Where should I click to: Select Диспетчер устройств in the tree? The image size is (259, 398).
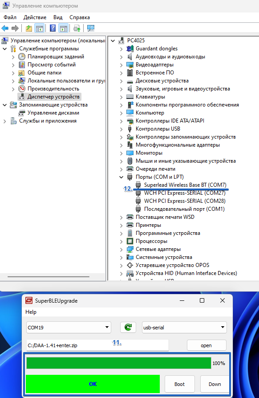pyautogui.click(x=53, y=97)
